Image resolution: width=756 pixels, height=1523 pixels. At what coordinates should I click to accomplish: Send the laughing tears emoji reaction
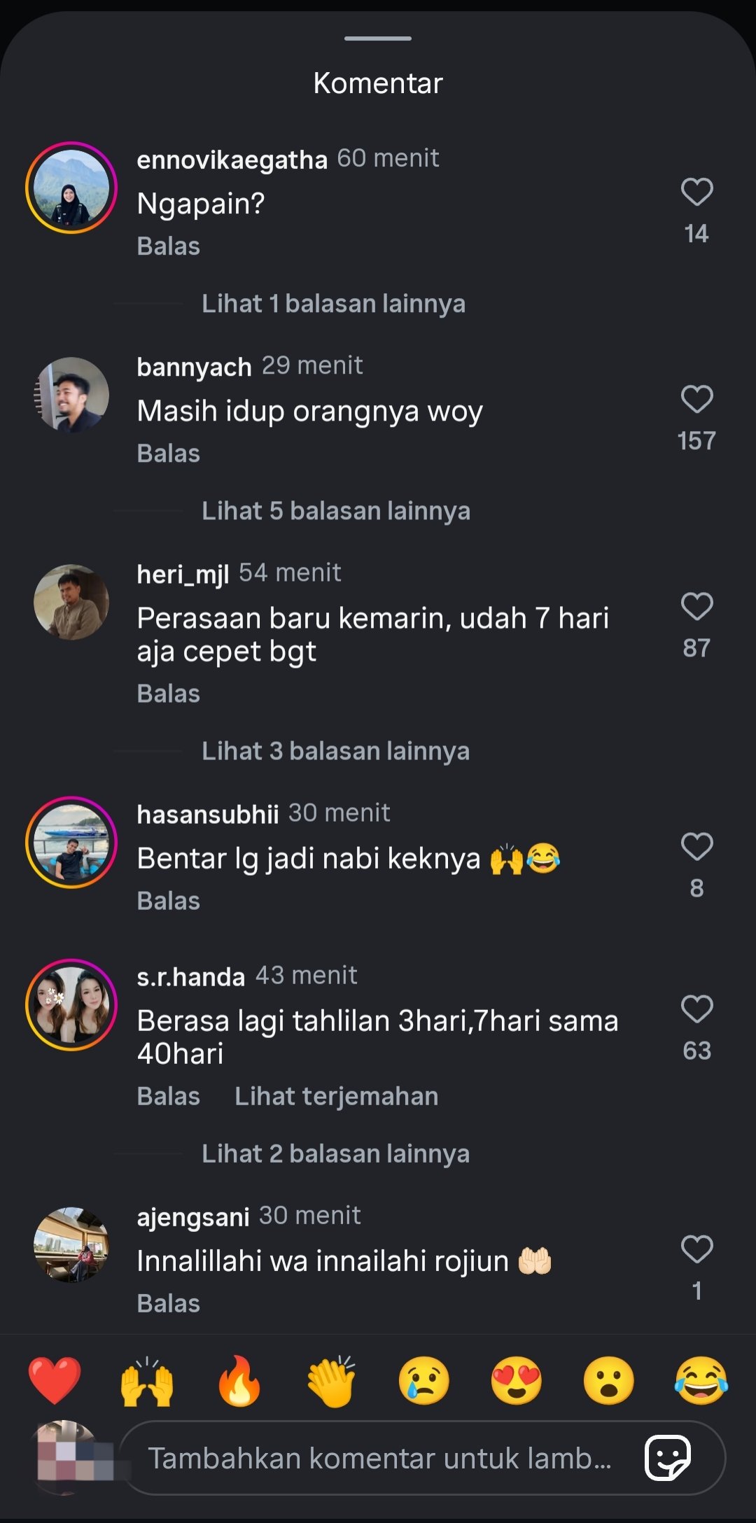coord(701,1381)
